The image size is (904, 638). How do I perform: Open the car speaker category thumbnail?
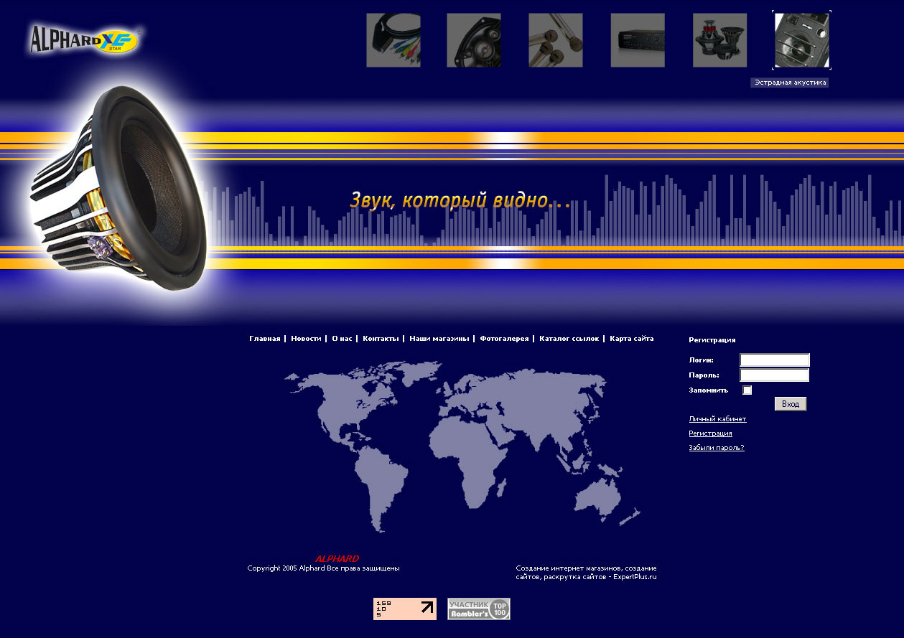(x=474, y=40)
